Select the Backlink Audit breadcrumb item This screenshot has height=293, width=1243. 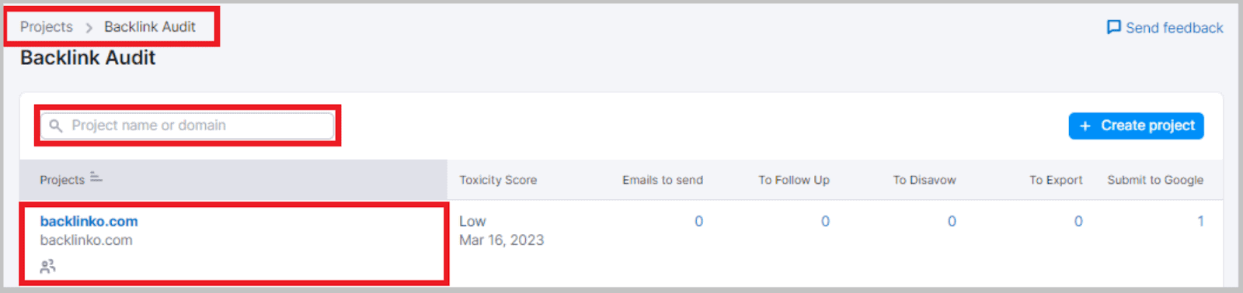(x=150, y=26)
